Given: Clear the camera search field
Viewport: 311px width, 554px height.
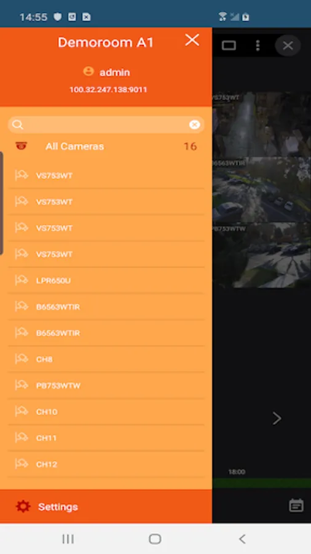Looking at the screenshot, I should 195,125.
